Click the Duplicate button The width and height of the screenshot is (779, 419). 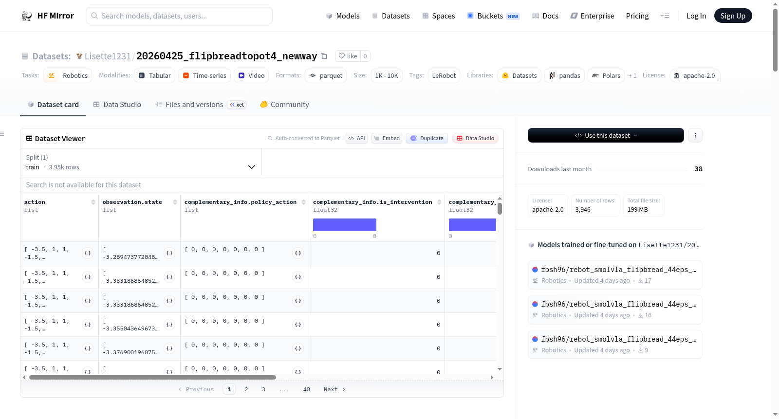[427, 138]
